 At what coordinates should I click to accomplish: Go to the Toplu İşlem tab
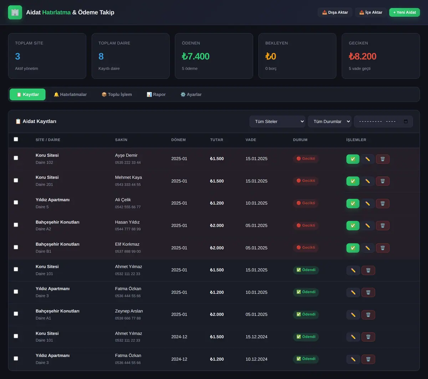117,94
